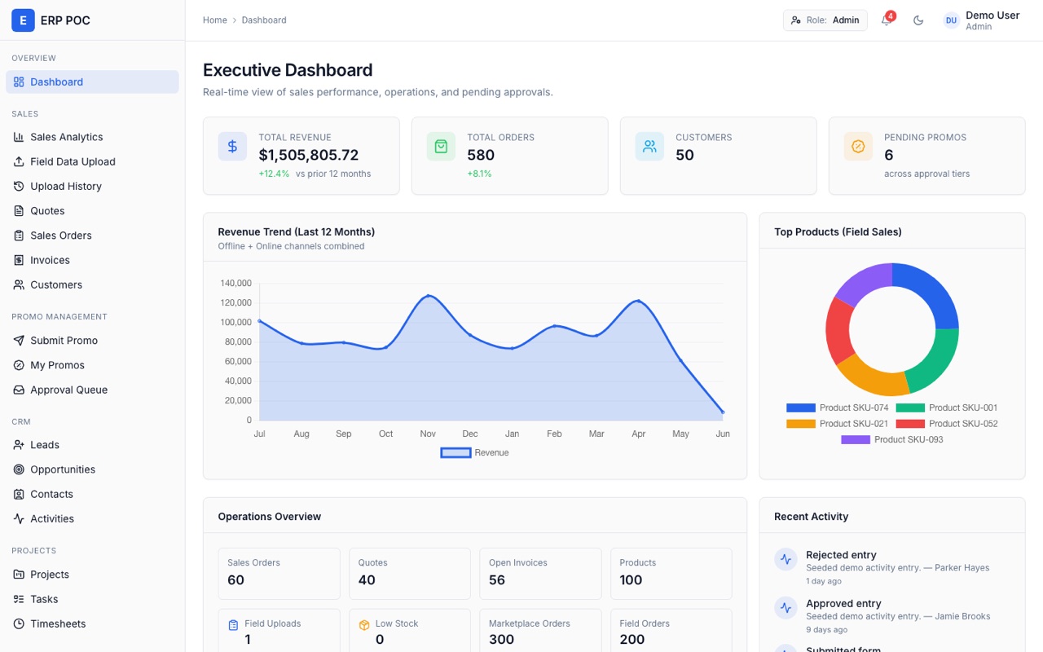Click the Rejected entry activity icon
The image size is (1043, 652).
point(786,559)
